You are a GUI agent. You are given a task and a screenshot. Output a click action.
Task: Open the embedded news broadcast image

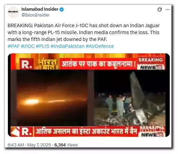coord(89,95)
